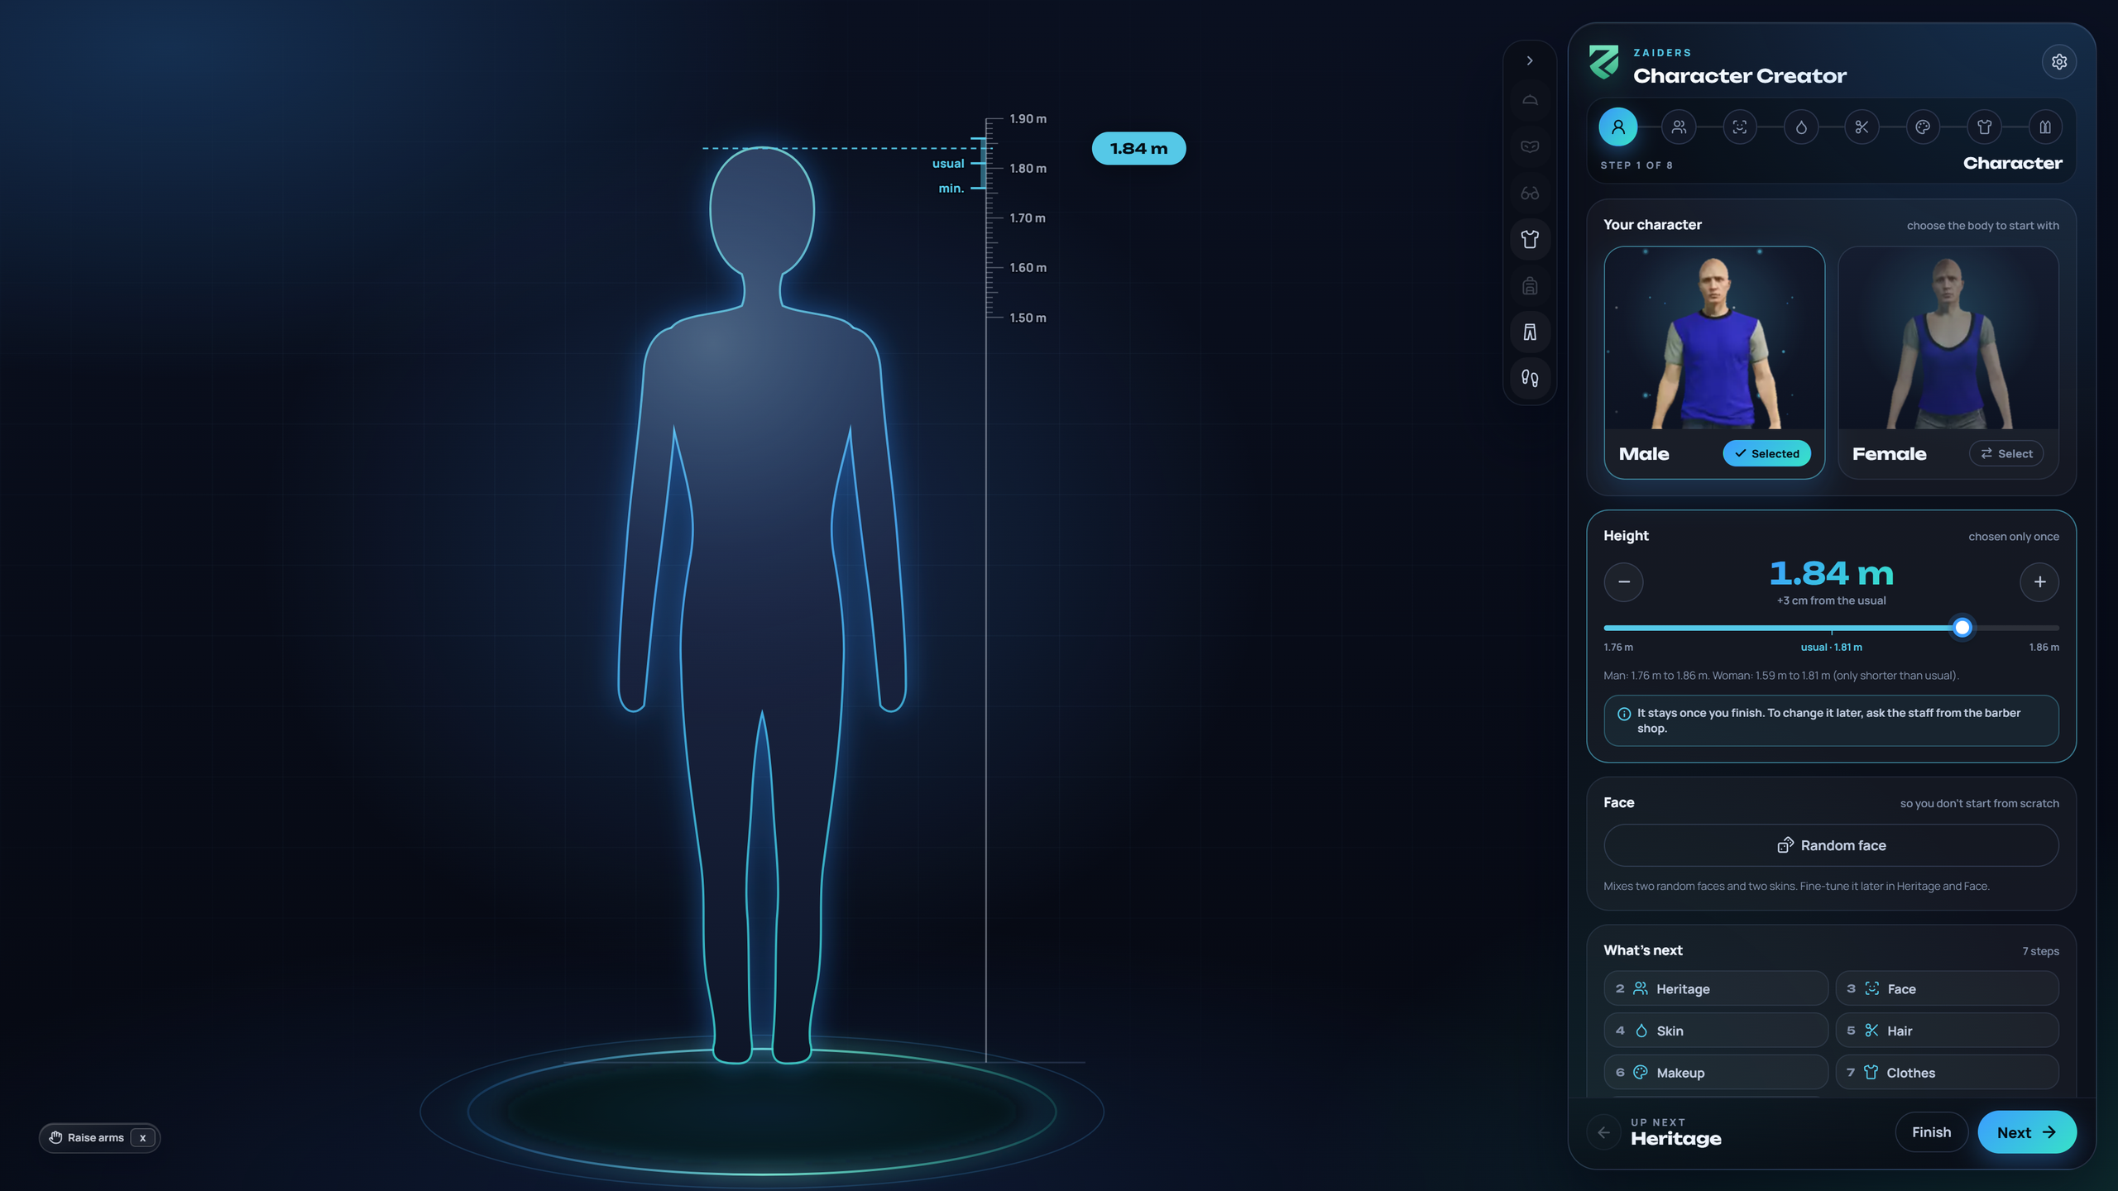Toggle the shoes icon in the sidebar
This screenshot has height=1191, width=2118.
pyautogui.click(x=1530, y=378)
